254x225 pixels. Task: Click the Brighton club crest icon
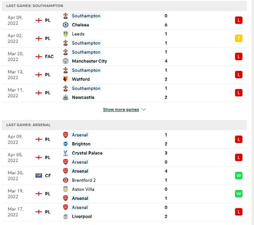pos(65,144)
